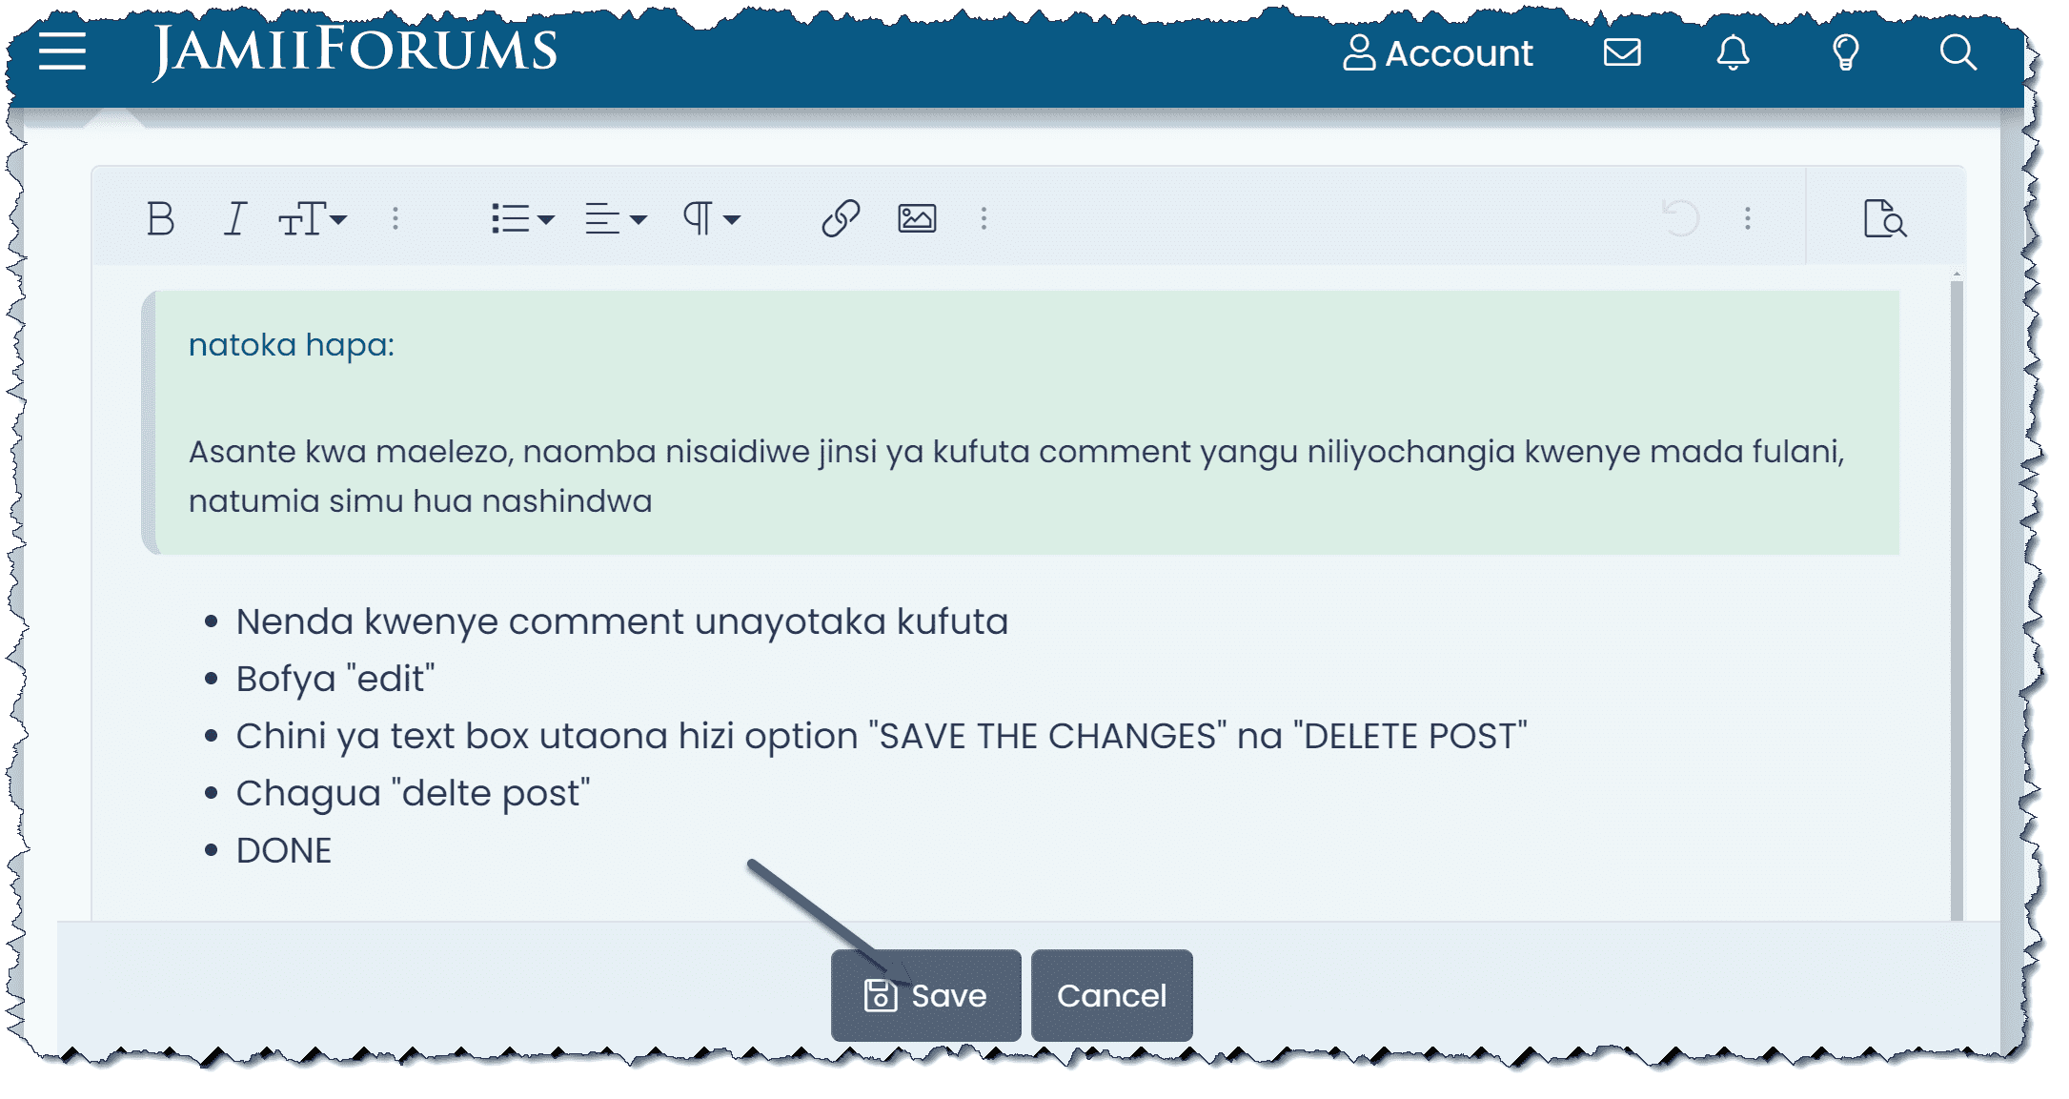This screenshot has width=2069, height=1099.
Task: Click the Save button
Action: (x=925, y=995)
